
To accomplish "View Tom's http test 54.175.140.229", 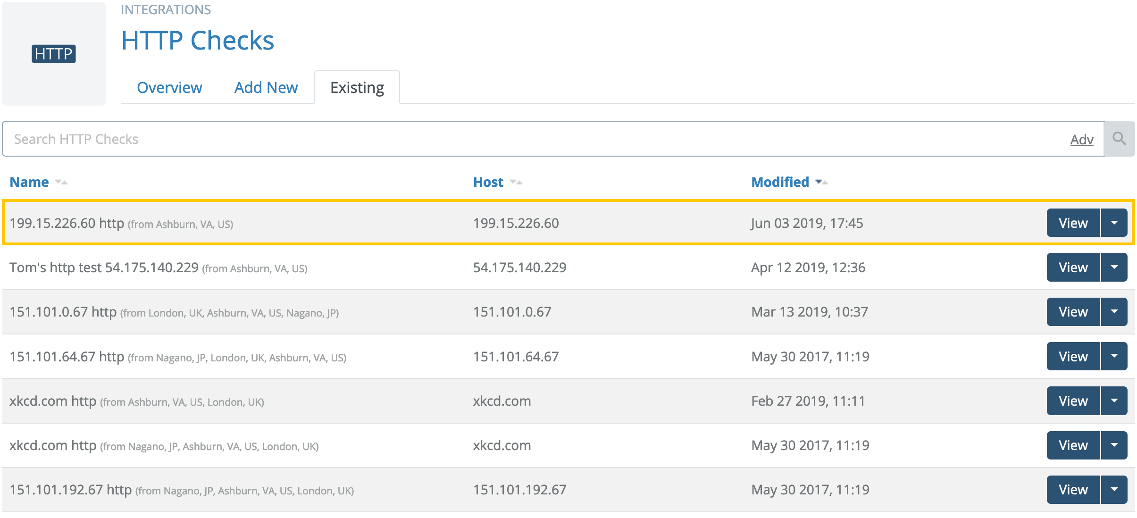I will coord(1073,267).
